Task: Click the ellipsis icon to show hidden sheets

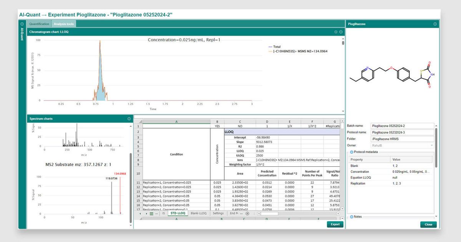Action: click(x=156, y=213)
